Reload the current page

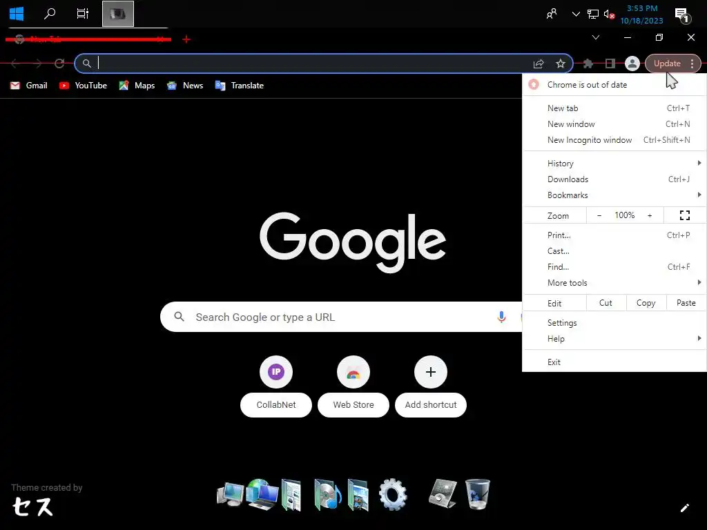59,63
